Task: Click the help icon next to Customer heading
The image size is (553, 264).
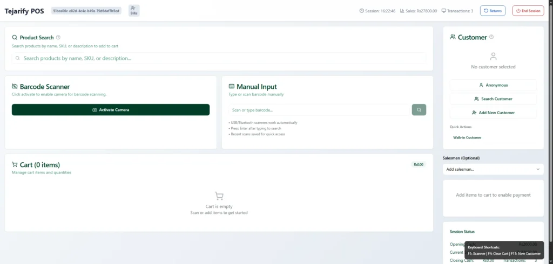Action: pos(491,37)
